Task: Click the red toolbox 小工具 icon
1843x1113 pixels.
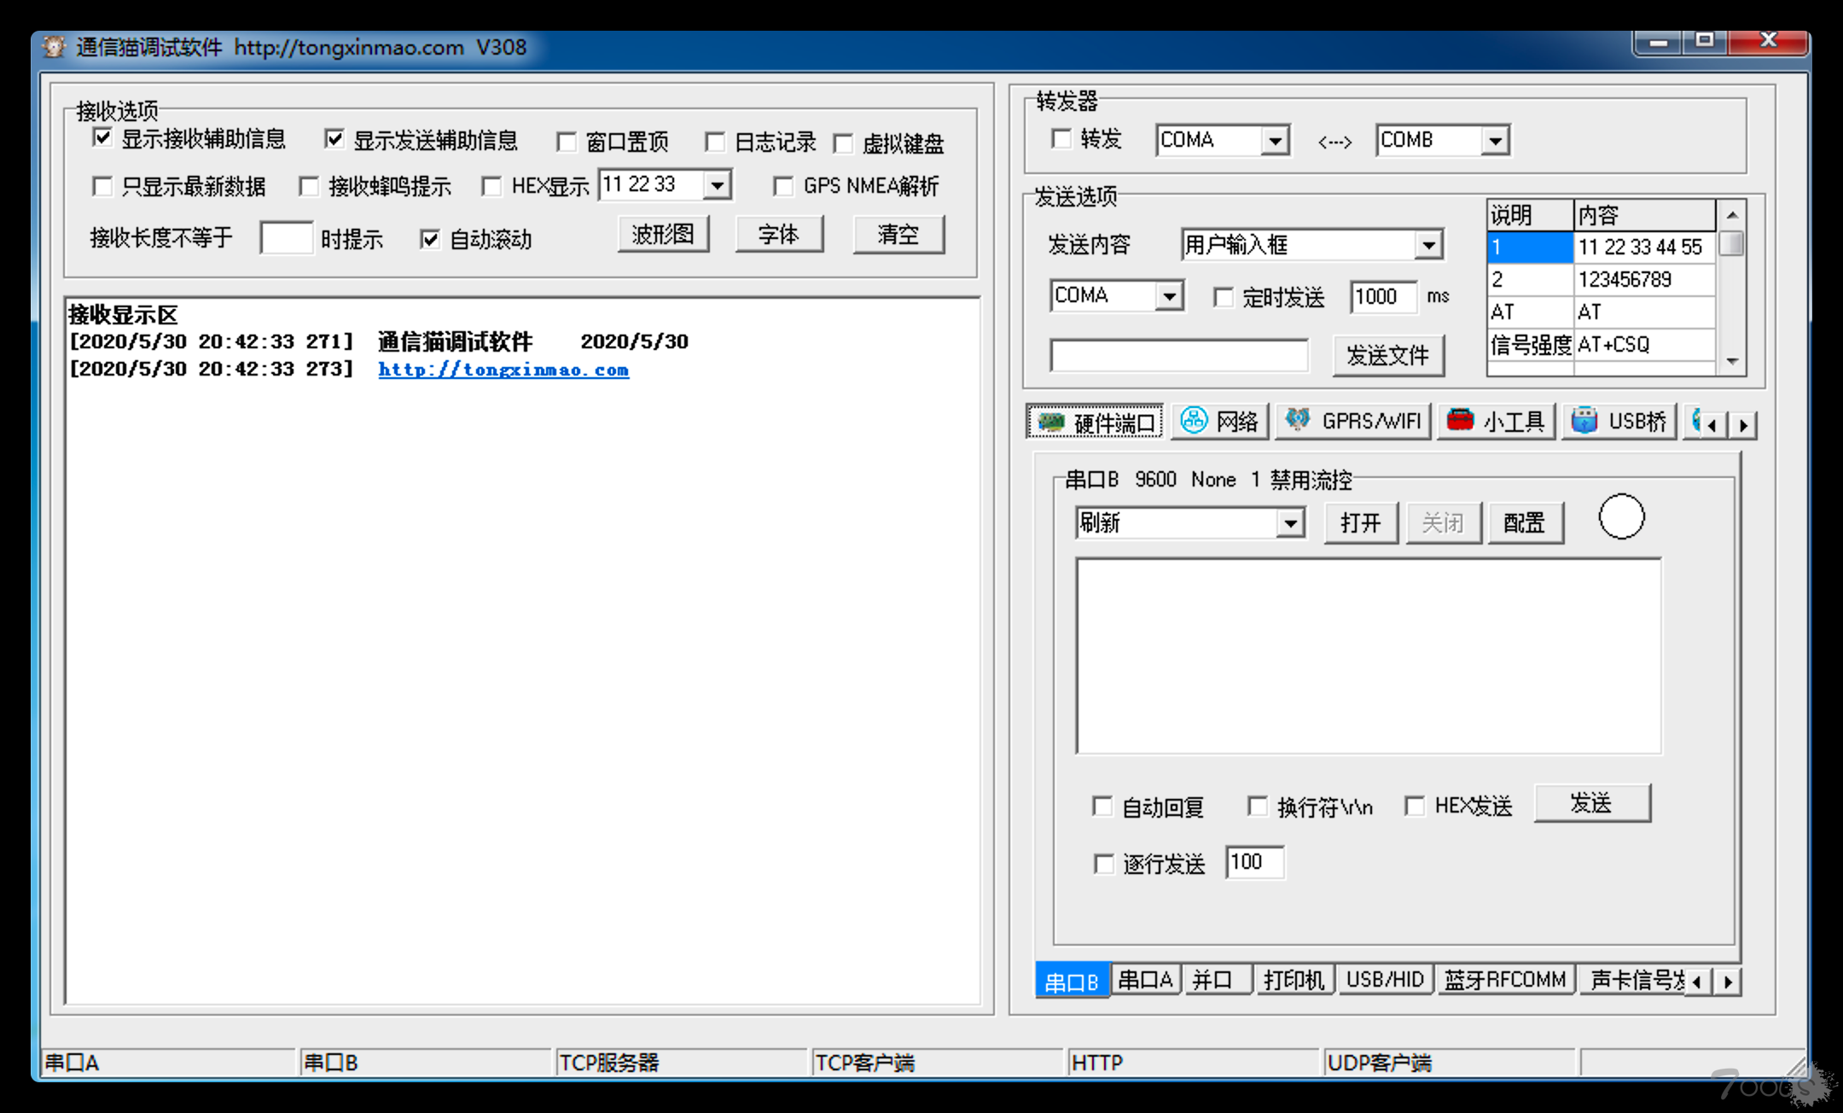Action: coord(1460,420)
